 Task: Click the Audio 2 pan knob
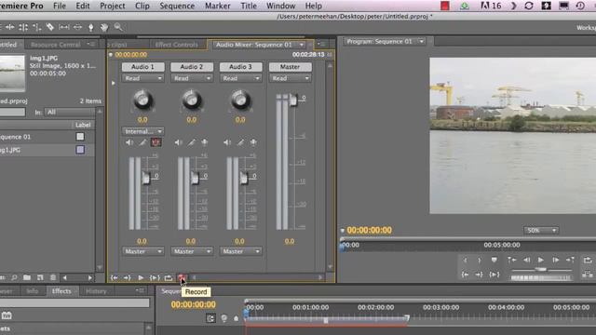192,100
